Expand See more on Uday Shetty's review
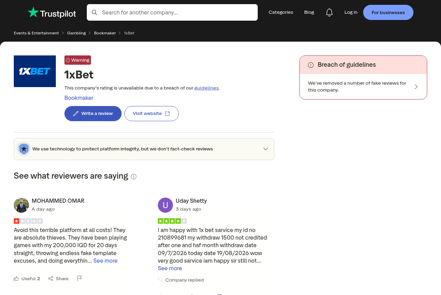This screenshot has height=295, width=441. 170,268
